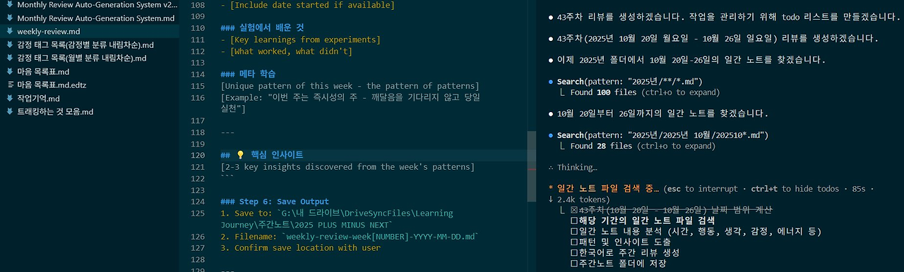The width and height of the screenshot is (904, 272).
Task: Click the line '[Key learnings from experiments]'
Action: click(x=300, y=39)
